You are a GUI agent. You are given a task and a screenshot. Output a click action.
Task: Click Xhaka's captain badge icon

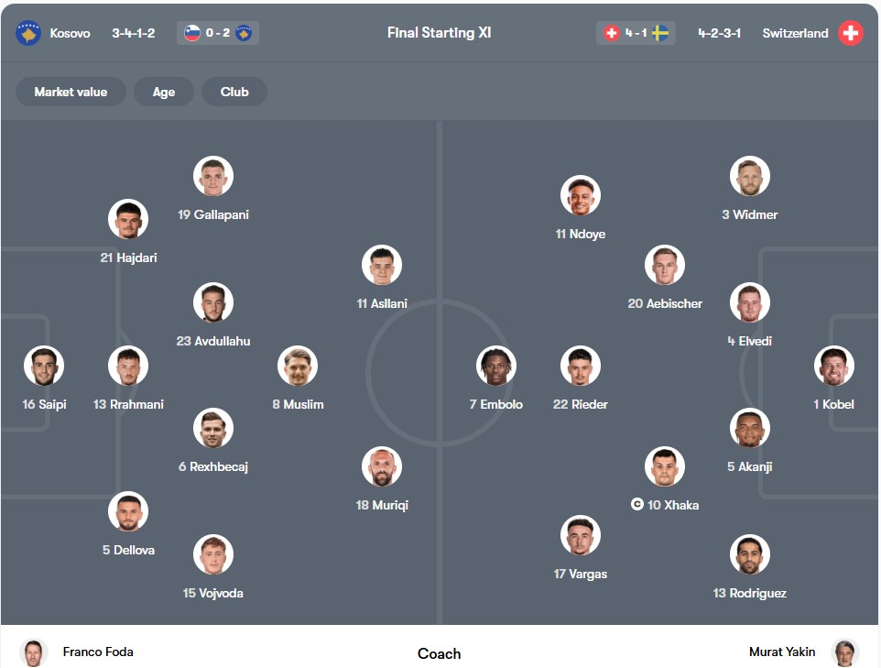point(637,505)
